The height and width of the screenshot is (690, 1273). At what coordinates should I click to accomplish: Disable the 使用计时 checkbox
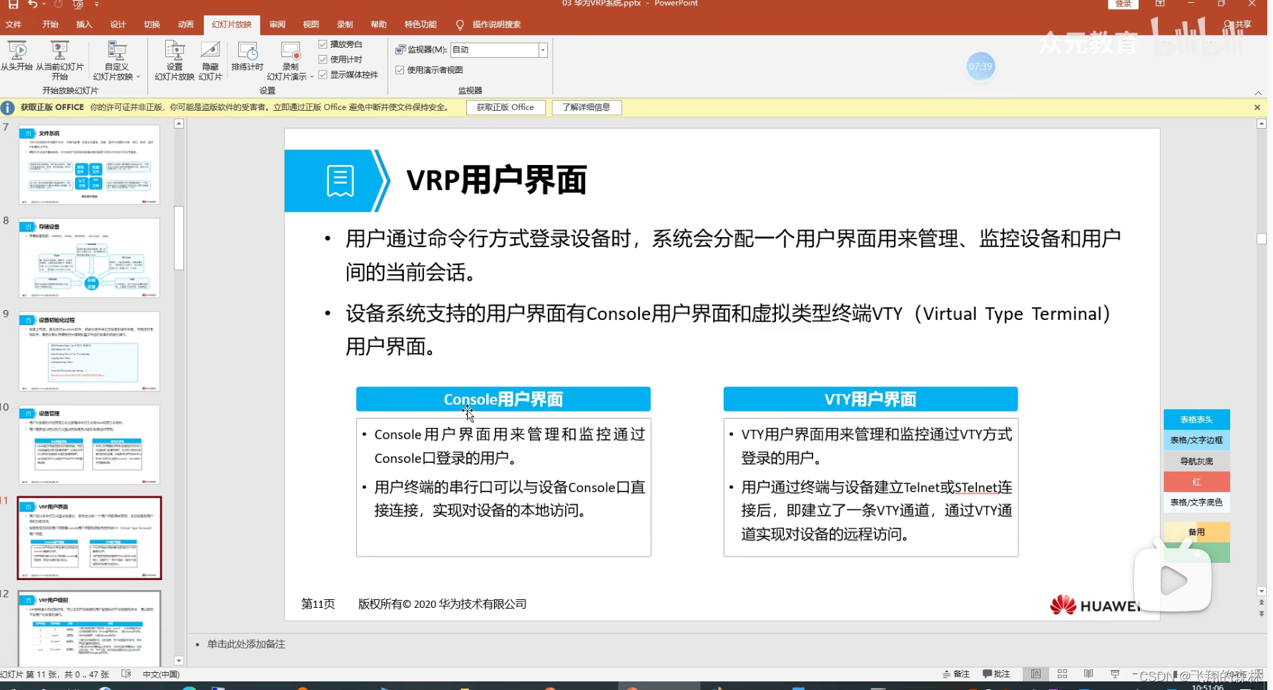click(x=323, y=59)
